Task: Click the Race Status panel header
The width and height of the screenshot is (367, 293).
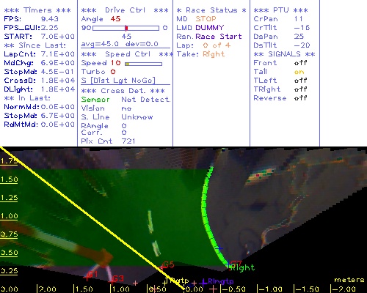Action: (211, 10)
